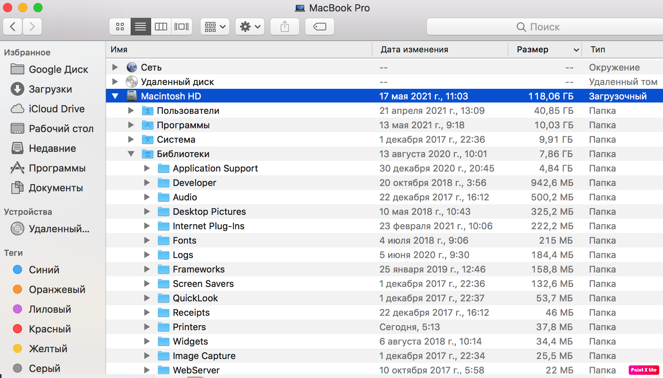Select Удаленный… device in the sidebar
The height and width of the screenshot is (378, 663).
pos(50,229)
